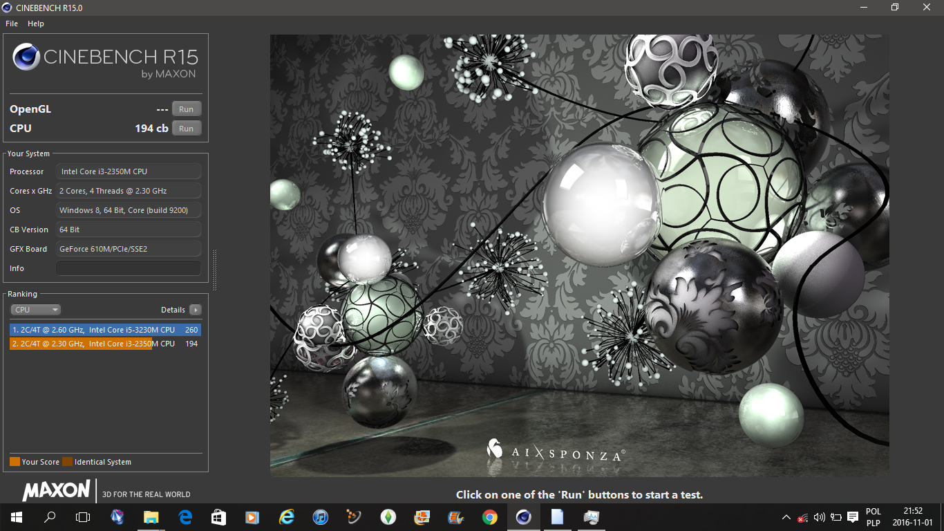Image resolution: width=944 pixels, height=531 pixels.
Task: Launch Internet Explorer from the taskbar
Action: pos(286,517)
